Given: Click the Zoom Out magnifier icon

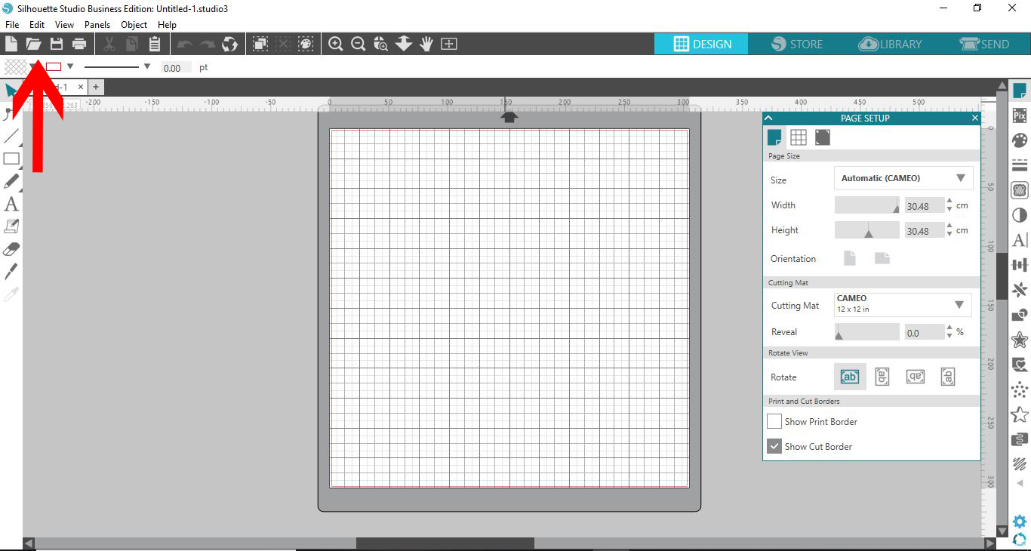Looking at the screenshot, I should (359, 44).
